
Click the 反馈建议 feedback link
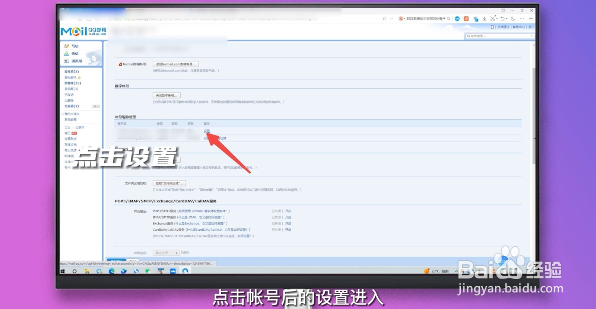tap(503, 27)
